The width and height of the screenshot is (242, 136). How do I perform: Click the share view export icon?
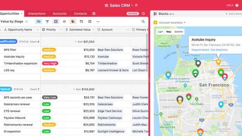point(90,22)
